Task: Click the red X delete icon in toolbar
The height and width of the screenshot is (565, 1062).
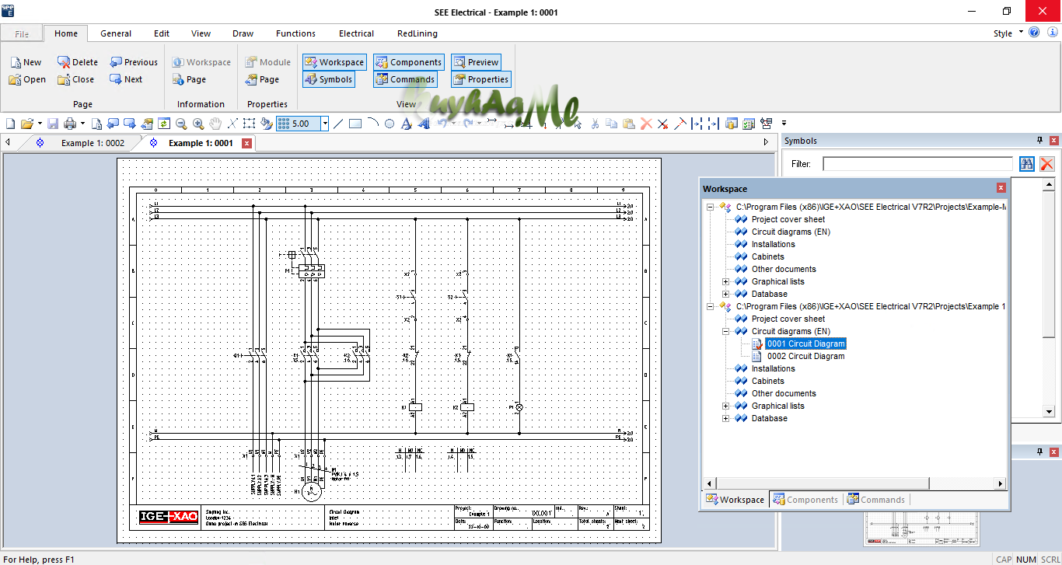Action: pos(646,124)
